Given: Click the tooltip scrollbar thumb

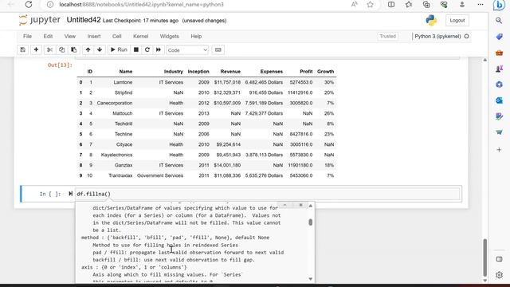Looking at the screenshot, I should click(310, 222).
